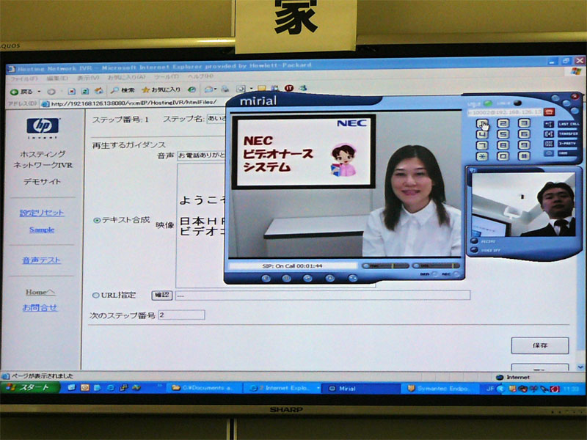Click the 検索 search toolbar button
Viewport: 587px width, 440px height.
tap(123, 90)
